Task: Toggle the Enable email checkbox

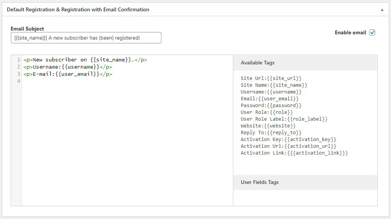Action: pyautogui.click(x=372, y=32)
